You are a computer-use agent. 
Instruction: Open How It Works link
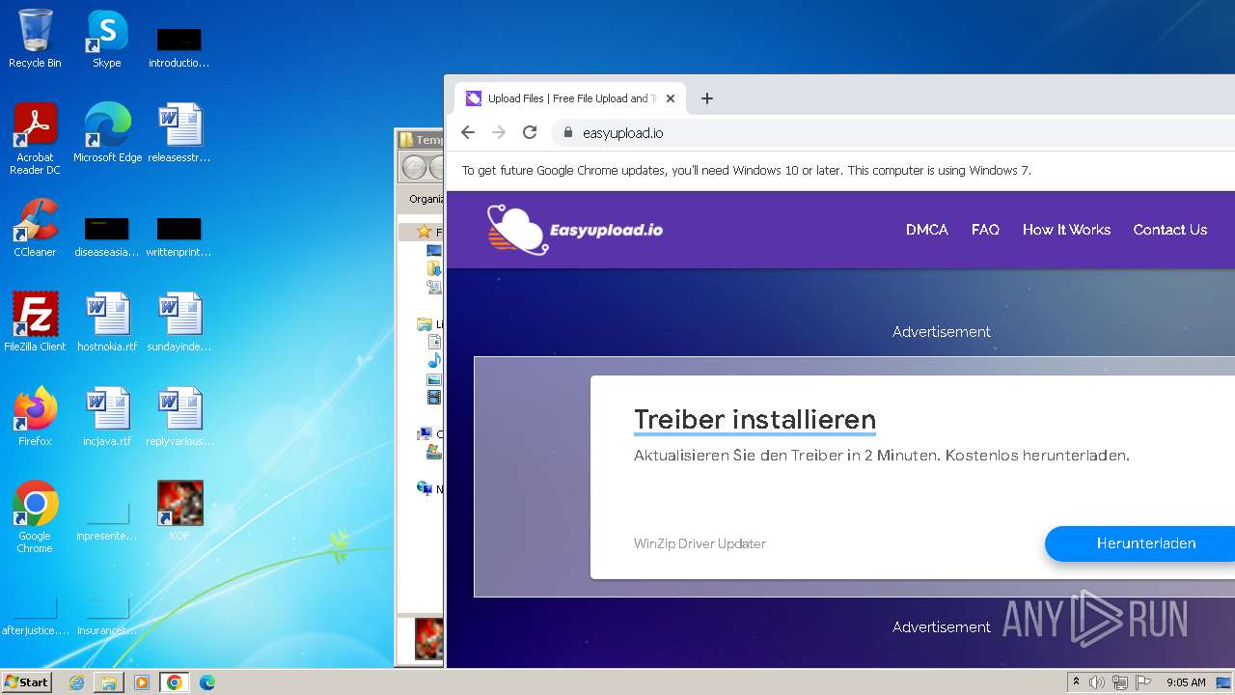pyautogui.click(x=1066, y=230)
